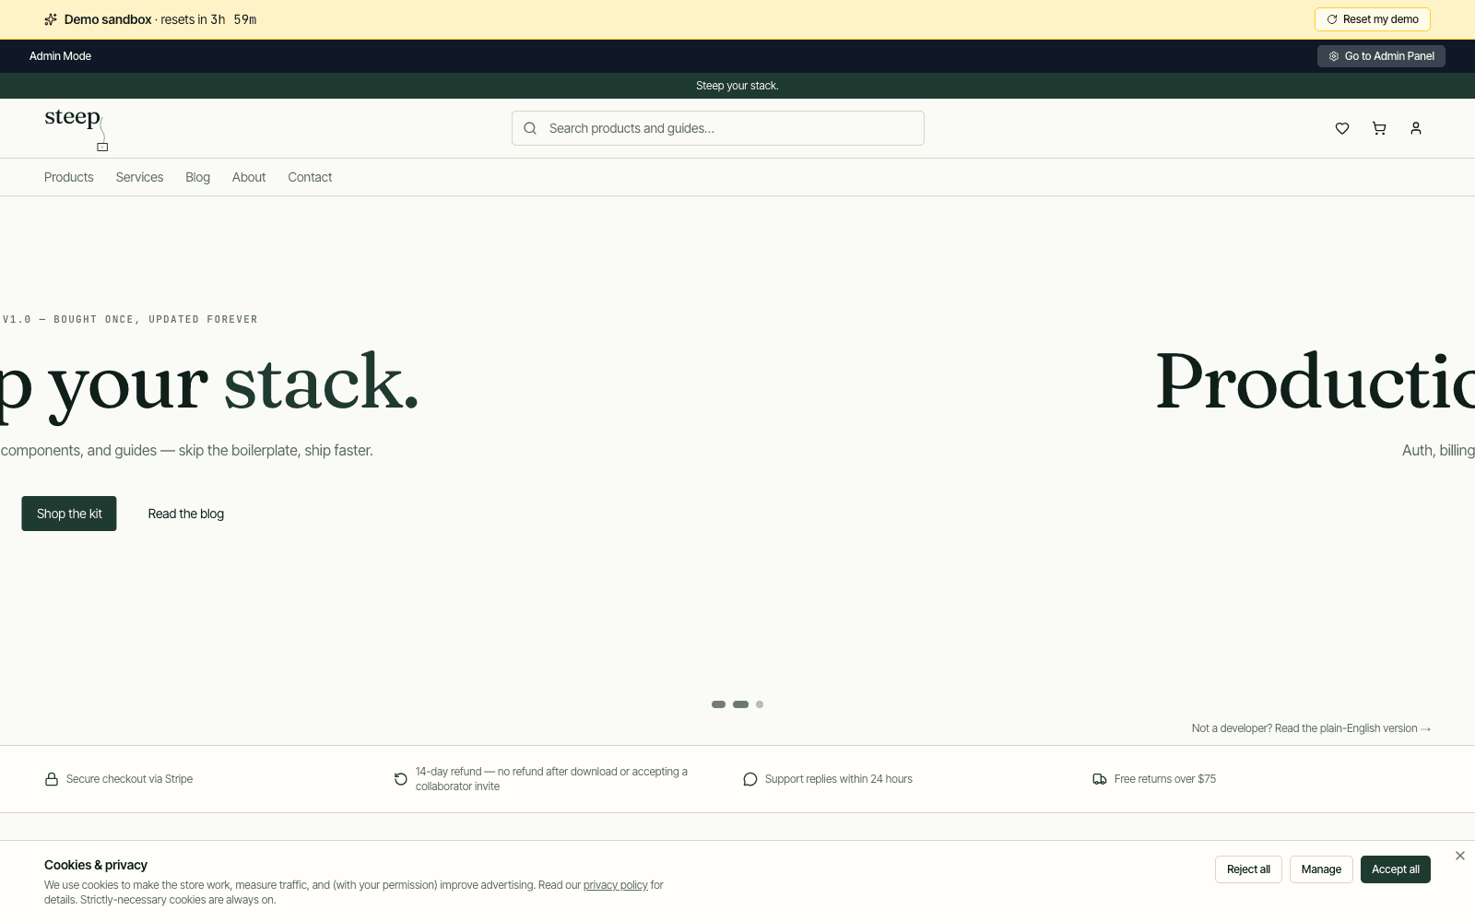
Task: Open the shopping cart icon
Action: [x=1379, y=128]
